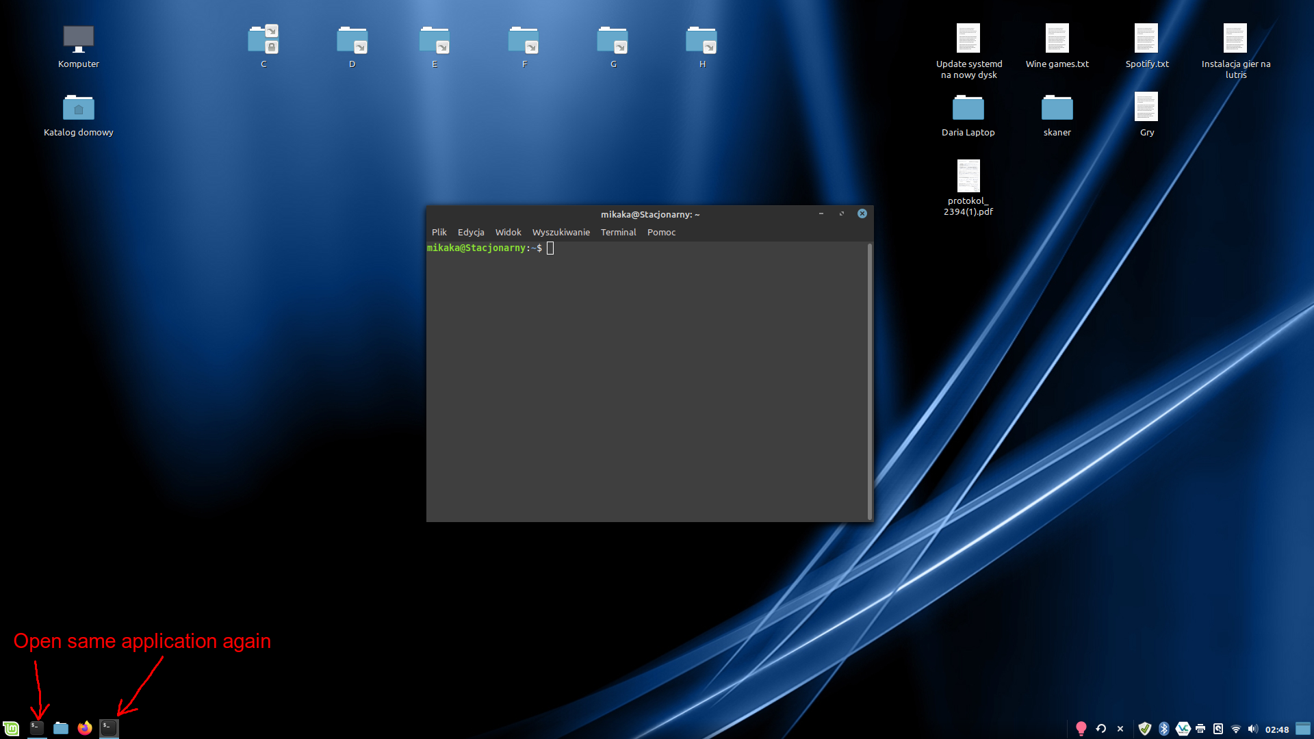Open the disk utility tray icon
1314x739 pixels.
pos(1218,728)
